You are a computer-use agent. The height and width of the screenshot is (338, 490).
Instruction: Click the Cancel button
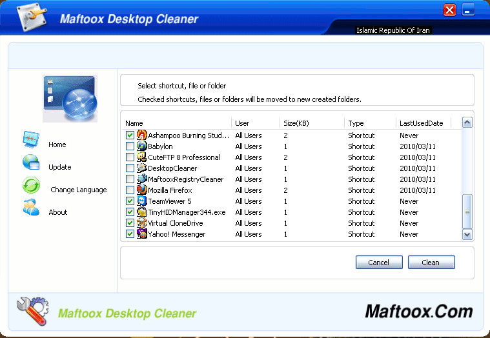[x=379, y=263]
